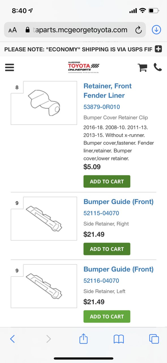Tap the URL address field
Viewport: 167px width, 363px height.
coord(75,30)
